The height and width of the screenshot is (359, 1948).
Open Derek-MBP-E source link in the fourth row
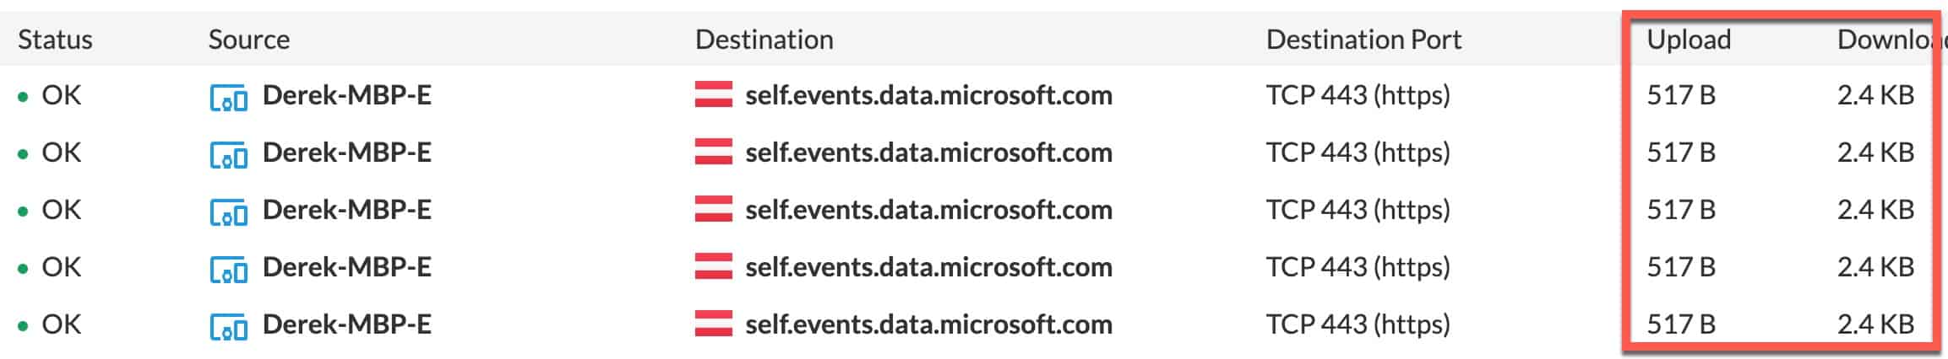347,267
